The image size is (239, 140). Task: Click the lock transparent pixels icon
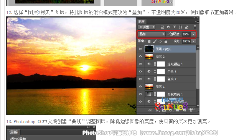(x=149, y=41)
